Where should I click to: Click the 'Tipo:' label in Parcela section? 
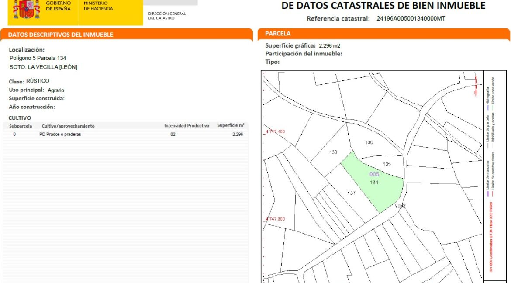point(273,62)
